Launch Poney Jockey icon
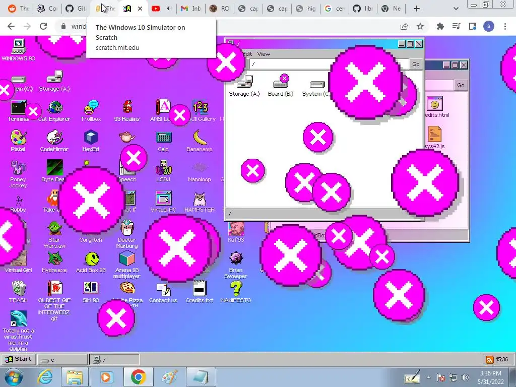The height and width of the screenshot is (387, 516). (18, 174)
